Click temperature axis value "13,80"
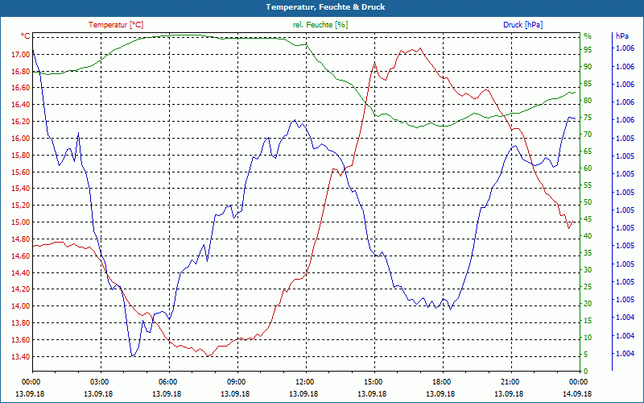Screen dimensions: 644x403 click(23, 323)
